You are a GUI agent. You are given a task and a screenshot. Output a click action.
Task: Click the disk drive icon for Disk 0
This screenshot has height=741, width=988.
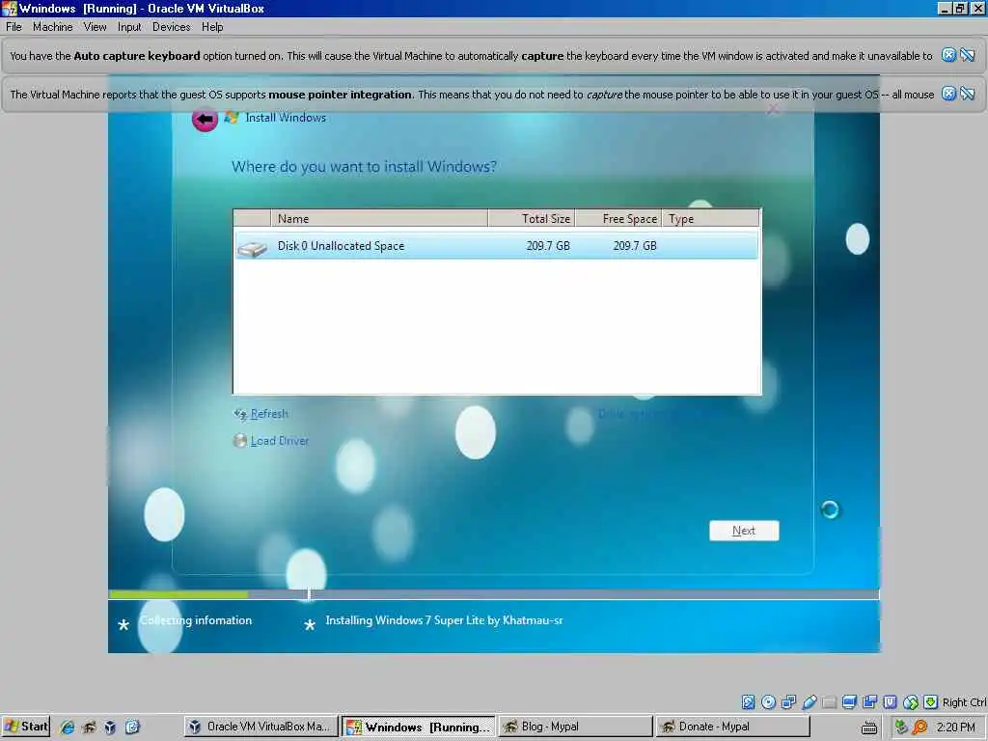(x=252, y=248)
